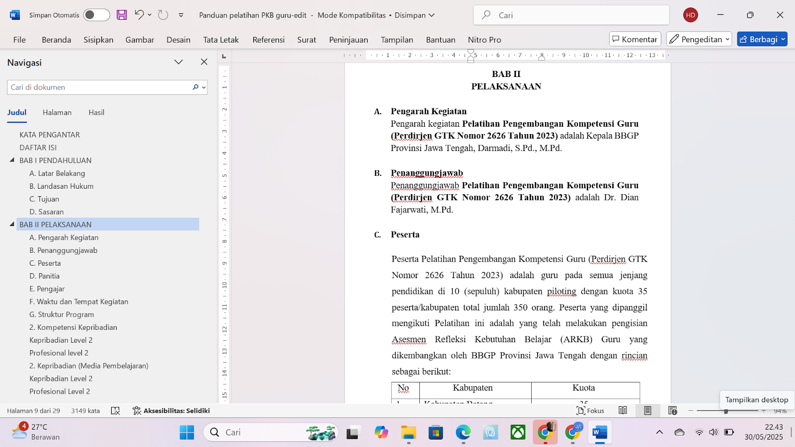Jump to A. Latar Belakang heading
The width and height of the screenshot is (795, 447).
pos(57,173)
